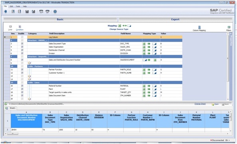Click the Open file button
Image resolution: width=237 pixels, height=144 pixels.
215,104
